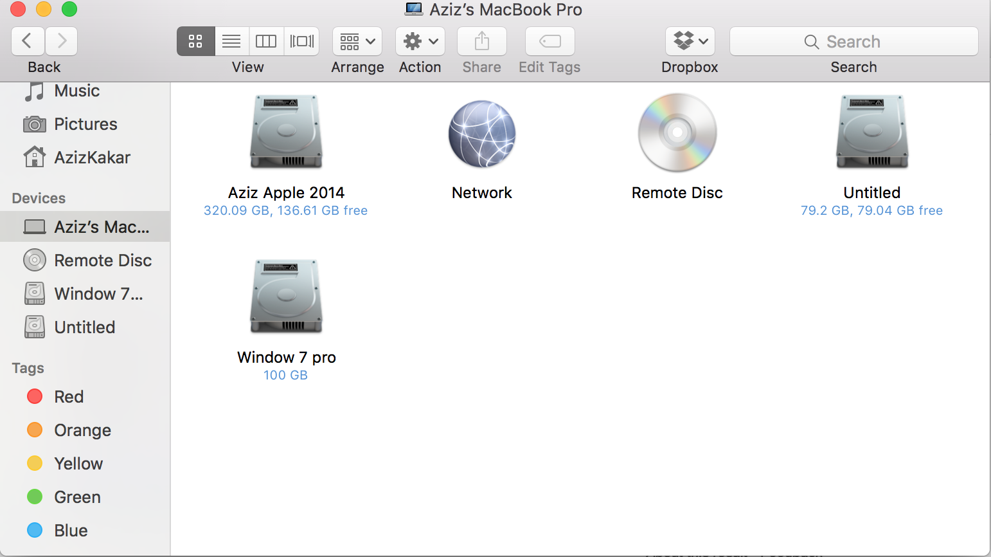Image resolution: width=991 pixels, height=557 pixels.
Task: Switch to Cover Flow view
Action: [x=301, y=41]
